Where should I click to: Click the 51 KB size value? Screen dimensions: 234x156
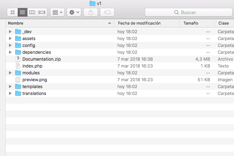point(204,80)
